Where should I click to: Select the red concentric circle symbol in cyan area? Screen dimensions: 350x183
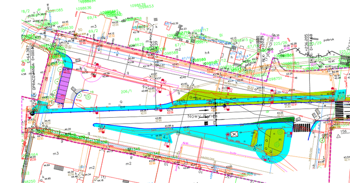pyautogui.click(x=228, y=134)
